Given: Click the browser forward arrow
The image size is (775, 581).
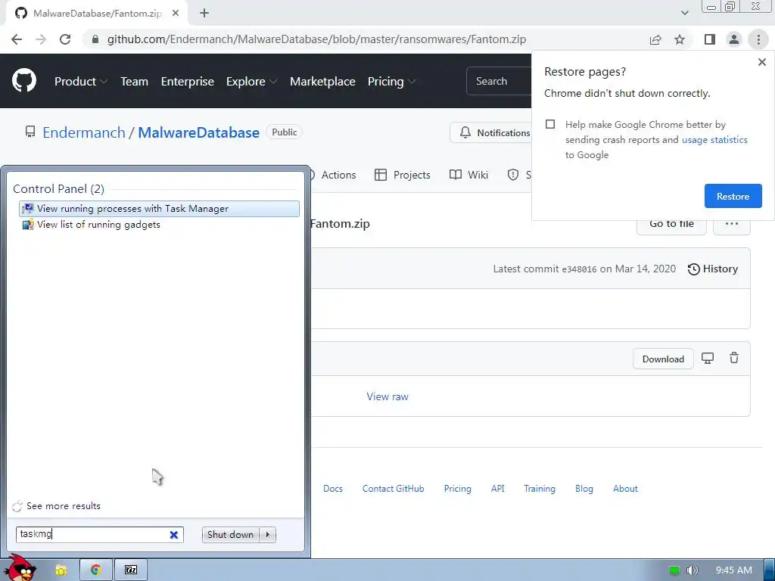Looking at the screenshot, I should 41,39.
